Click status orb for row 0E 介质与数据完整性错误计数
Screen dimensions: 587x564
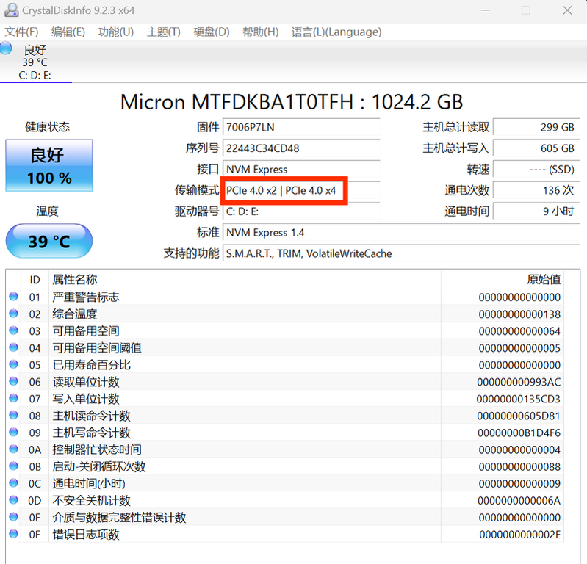13,516
